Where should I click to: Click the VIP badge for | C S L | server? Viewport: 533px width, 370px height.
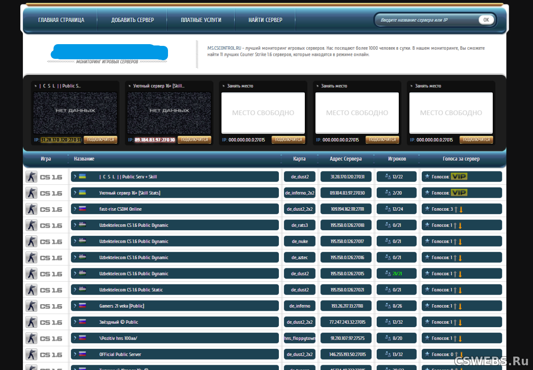coord(459,177)
